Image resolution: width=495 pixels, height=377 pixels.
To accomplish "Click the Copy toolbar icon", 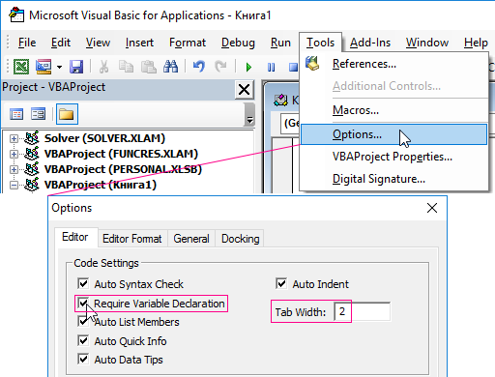I will [x=126, y=67].
